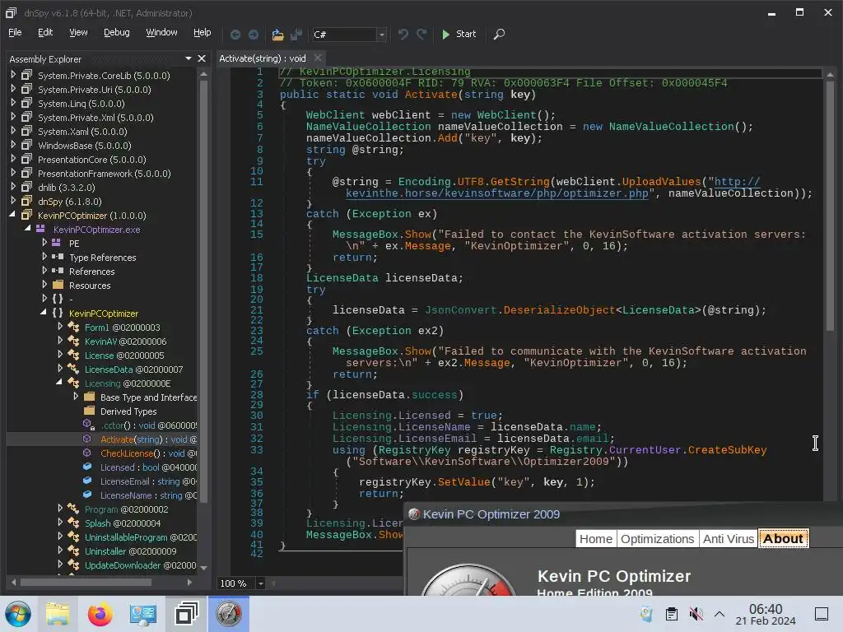Collapse the KevinPCOptimizer.exe module node
The width and height of the screenshot is (843, 632).
tap(28, 229)
